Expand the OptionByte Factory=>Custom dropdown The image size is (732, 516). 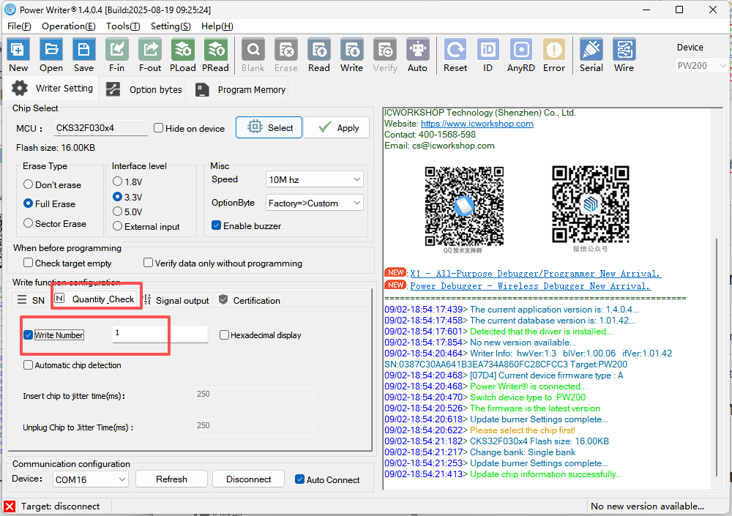click(315, 203)
